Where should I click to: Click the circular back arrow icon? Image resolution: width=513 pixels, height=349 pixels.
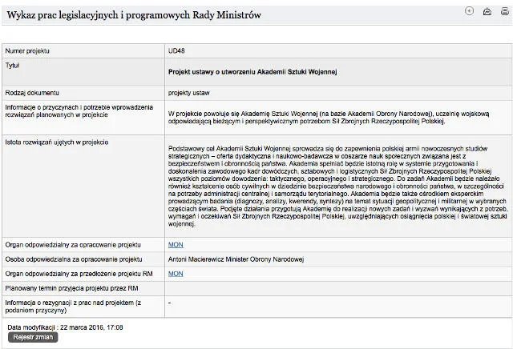[469, 11]
